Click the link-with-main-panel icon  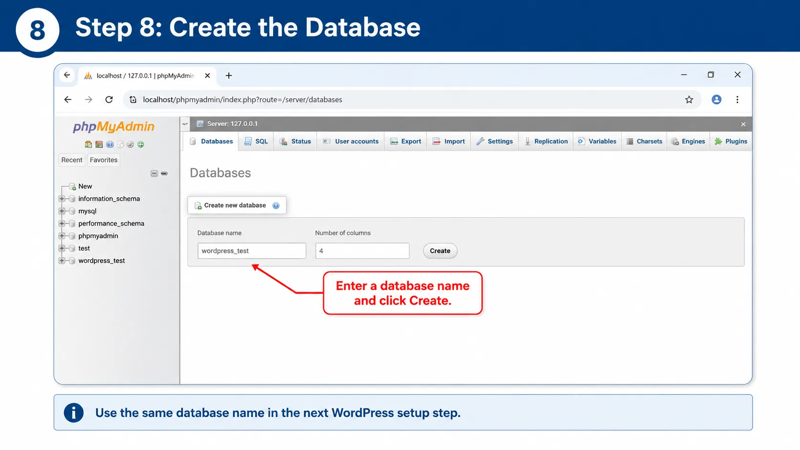pos(164,174)
